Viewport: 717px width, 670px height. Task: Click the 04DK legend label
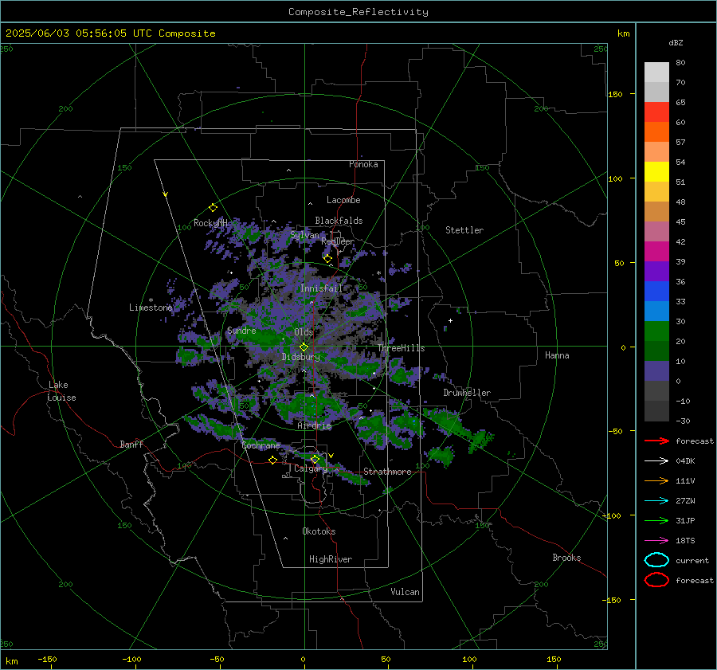685,461
